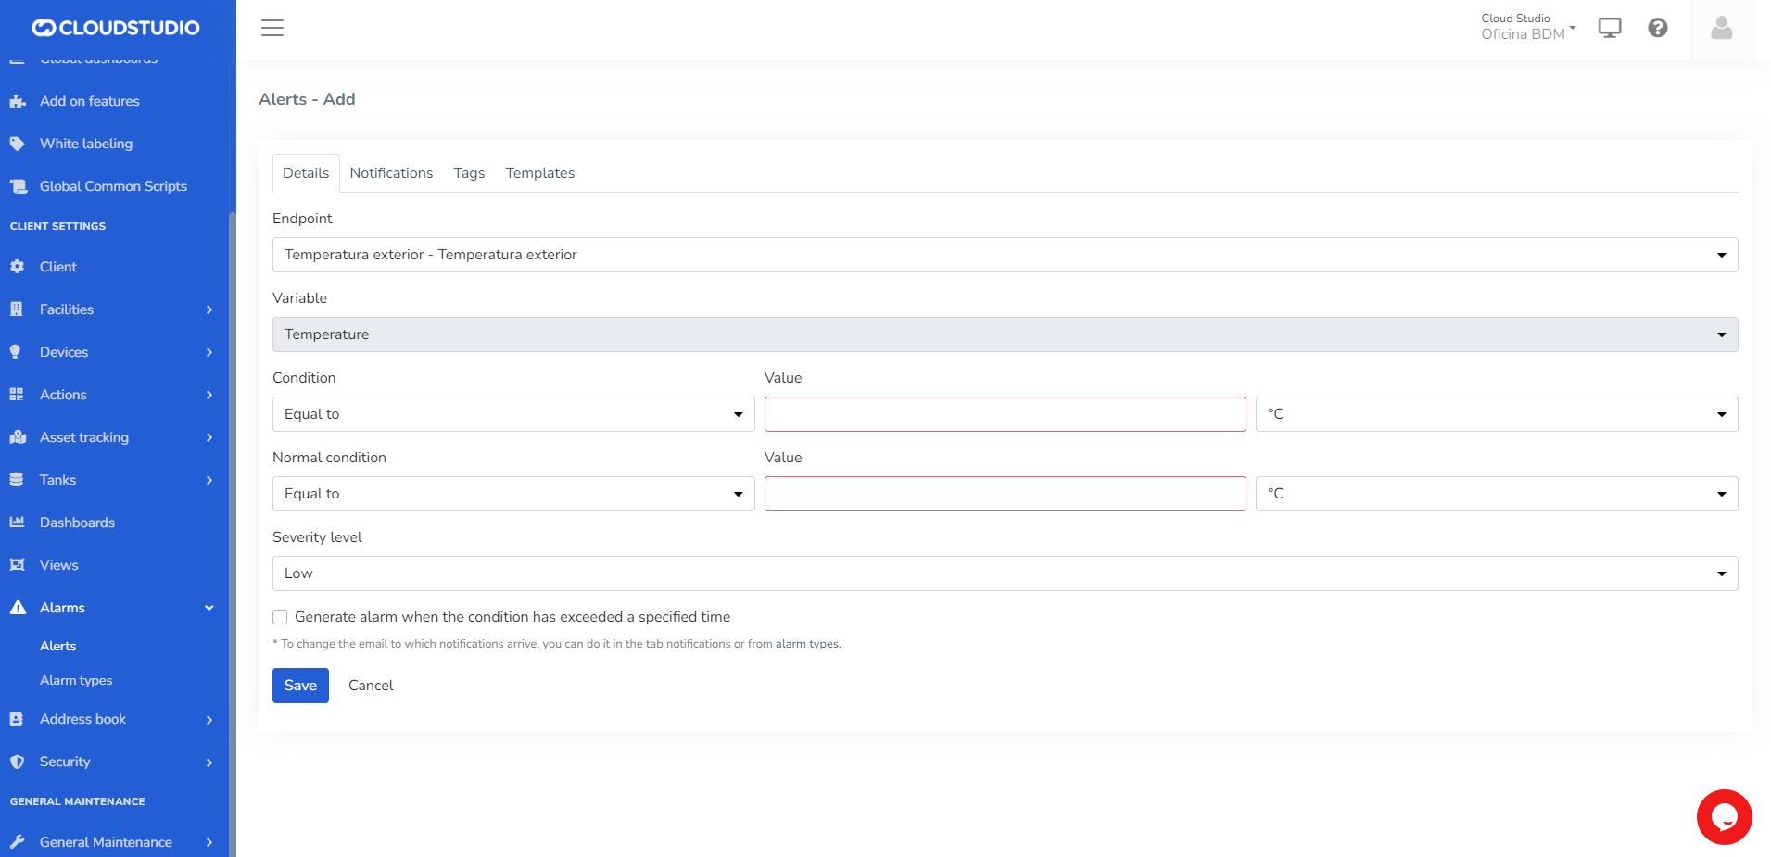Screen dimensions: 1771x857
Task: Click the monitor display icon
Action: pyautogui.click(x=1610, y=28)
